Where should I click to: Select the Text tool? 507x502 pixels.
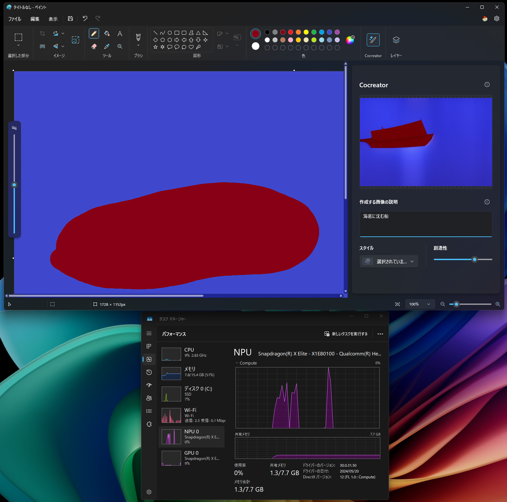pyautogui.click(x=120, y=33)
